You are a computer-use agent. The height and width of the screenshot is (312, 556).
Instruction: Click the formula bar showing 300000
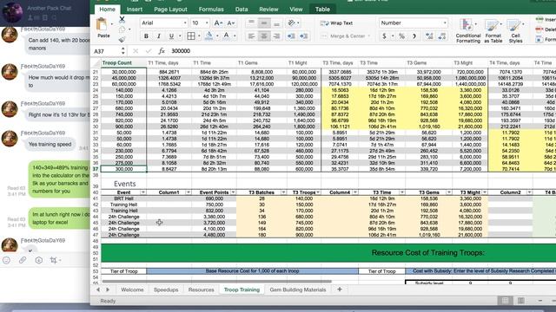[x=361, y=51]
